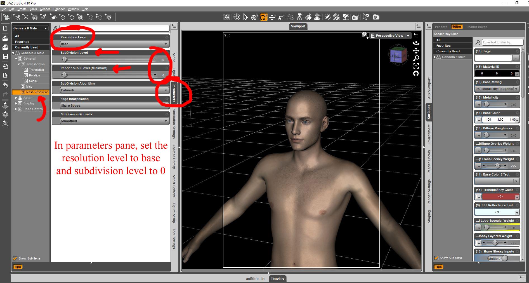
Task: Open a file using folder icon
Action: [5, 38]
